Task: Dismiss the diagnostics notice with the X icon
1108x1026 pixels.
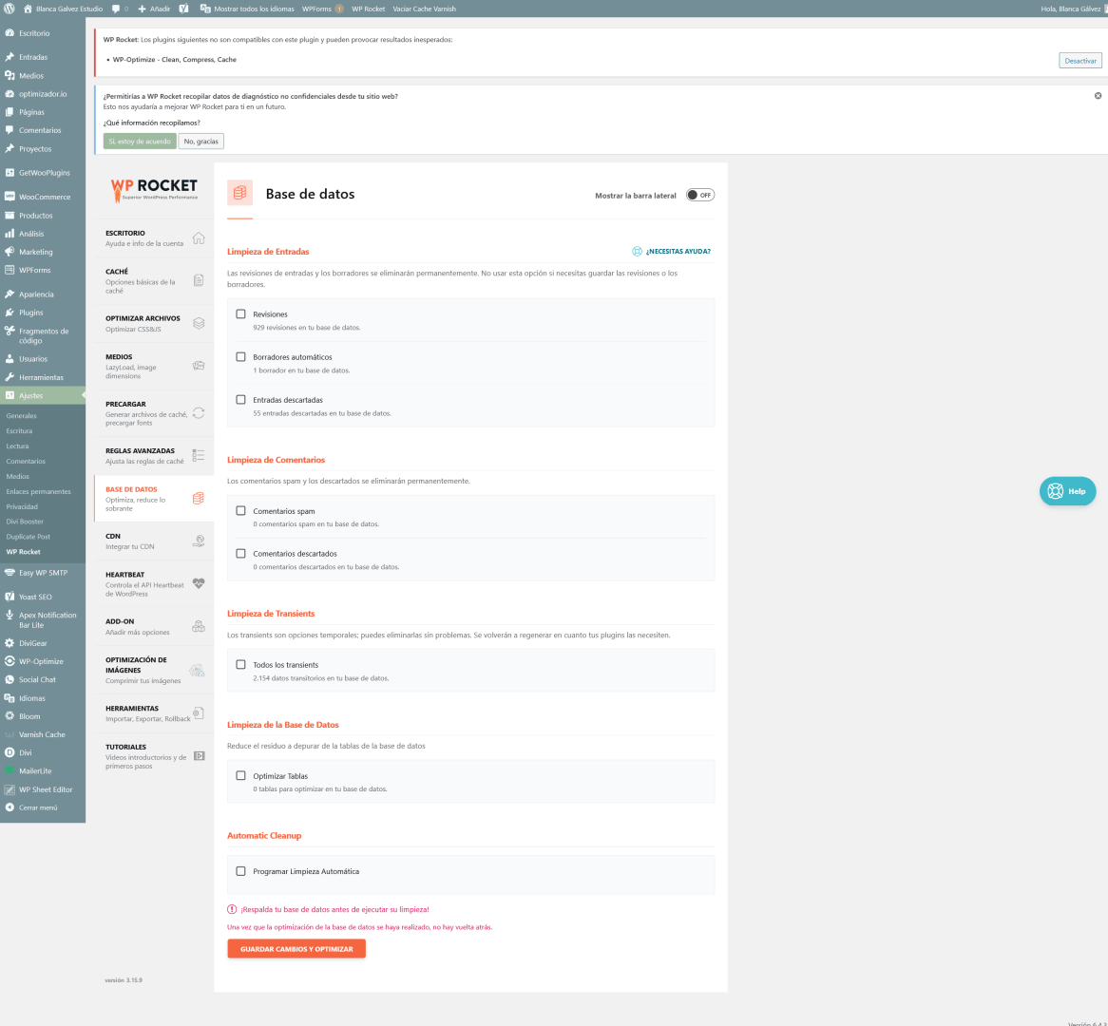Action: pos(1098,95)
